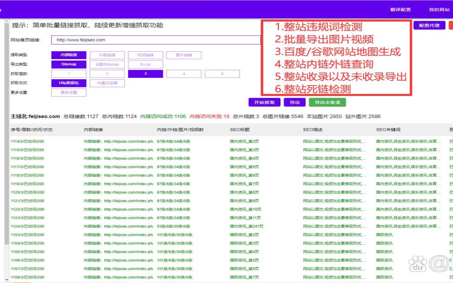
Task: Select the 外部链接 extraction type
Action: [x=107, y=55]
